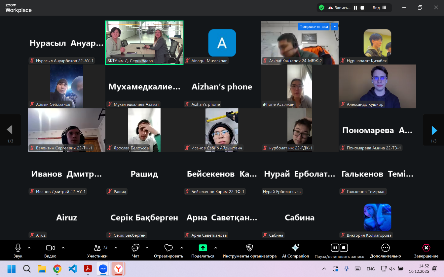Stop recording using bottom toolbar stop button
444x277 pixels.
(344, 248)
